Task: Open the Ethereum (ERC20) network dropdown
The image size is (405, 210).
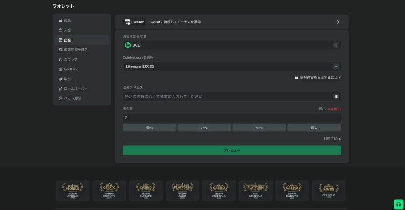Action: click(x=232, y=66)
